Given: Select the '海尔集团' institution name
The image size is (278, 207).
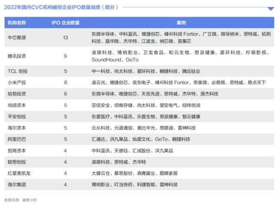Looking at the screenshot, I should pyautogui.click(x=17, y=184).
